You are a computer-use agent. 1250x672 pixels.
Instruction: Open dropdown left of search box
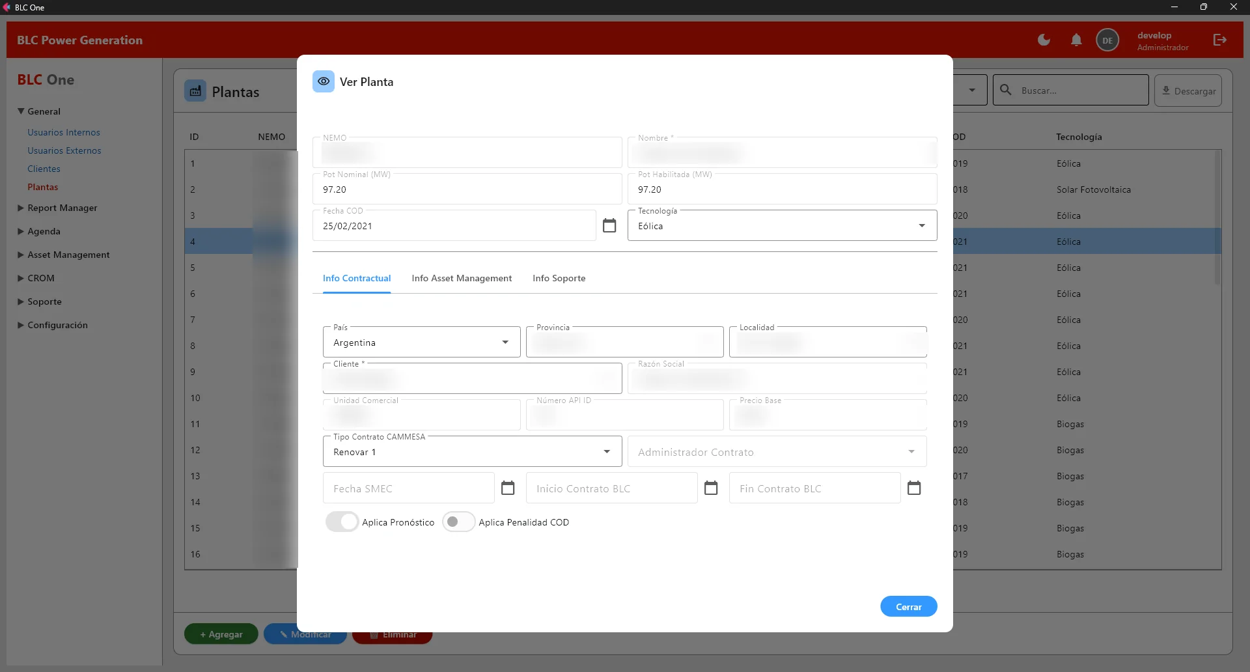click(x=971, y=90)
